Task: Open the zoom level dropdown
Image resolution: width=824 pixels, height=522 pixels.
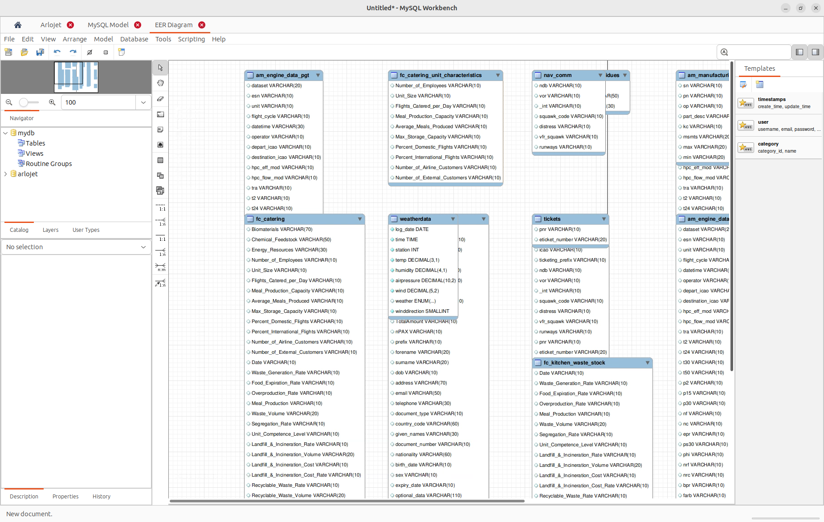Action: 143,102
